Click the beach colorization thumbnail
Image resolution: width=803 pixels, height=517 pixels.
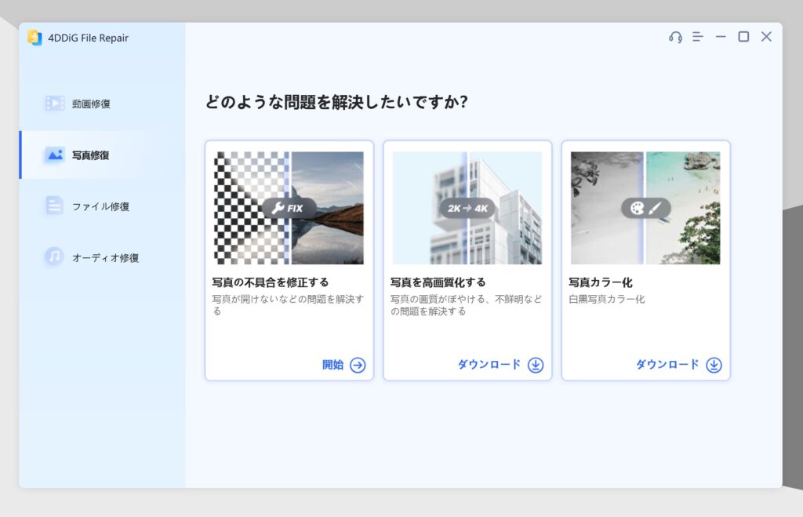(645, 208)
